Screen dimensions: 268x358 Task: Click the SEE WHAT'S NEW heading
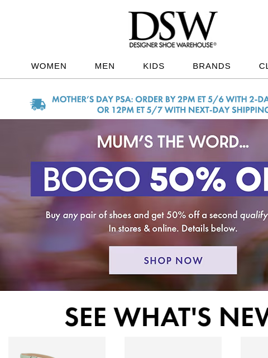coord(166,317)
